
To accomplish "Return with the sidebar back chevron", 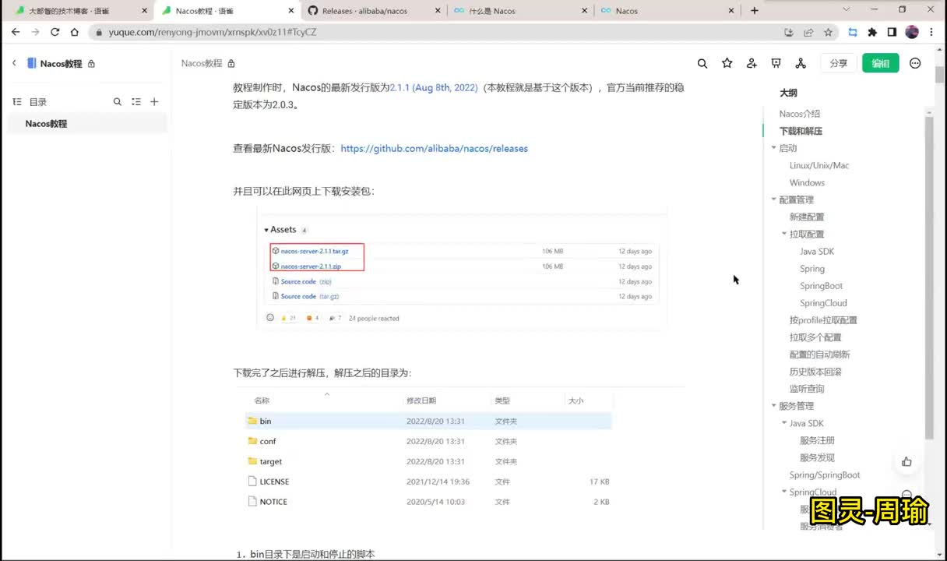I will (14, 63).
